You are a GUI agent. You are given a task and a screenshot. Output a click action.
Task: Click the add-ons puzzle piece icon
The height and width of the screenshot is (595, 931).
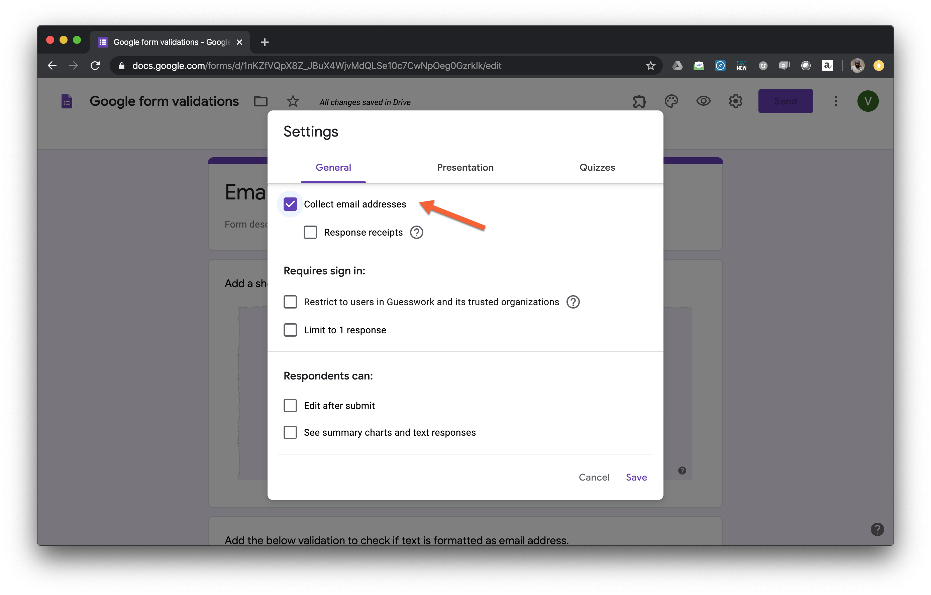639,101
